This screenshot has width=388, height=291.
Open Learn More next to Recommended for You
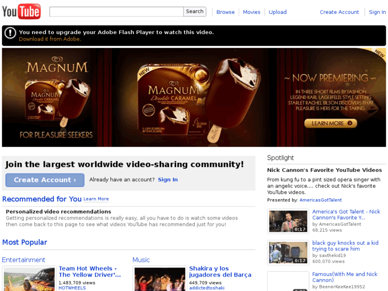point(96,199)
